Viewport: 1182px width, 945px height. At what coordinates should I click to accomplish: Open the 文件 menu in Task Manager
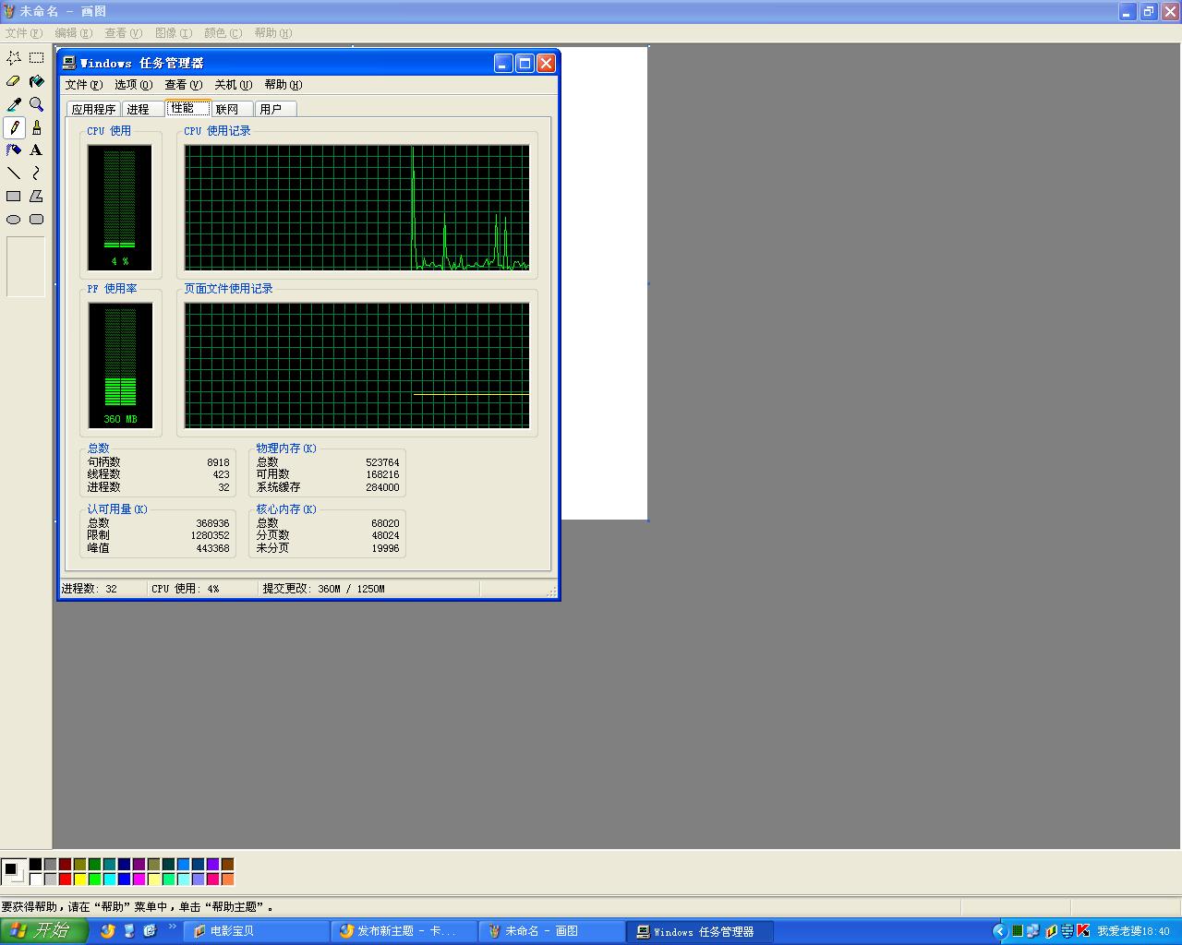pos(84,85)
